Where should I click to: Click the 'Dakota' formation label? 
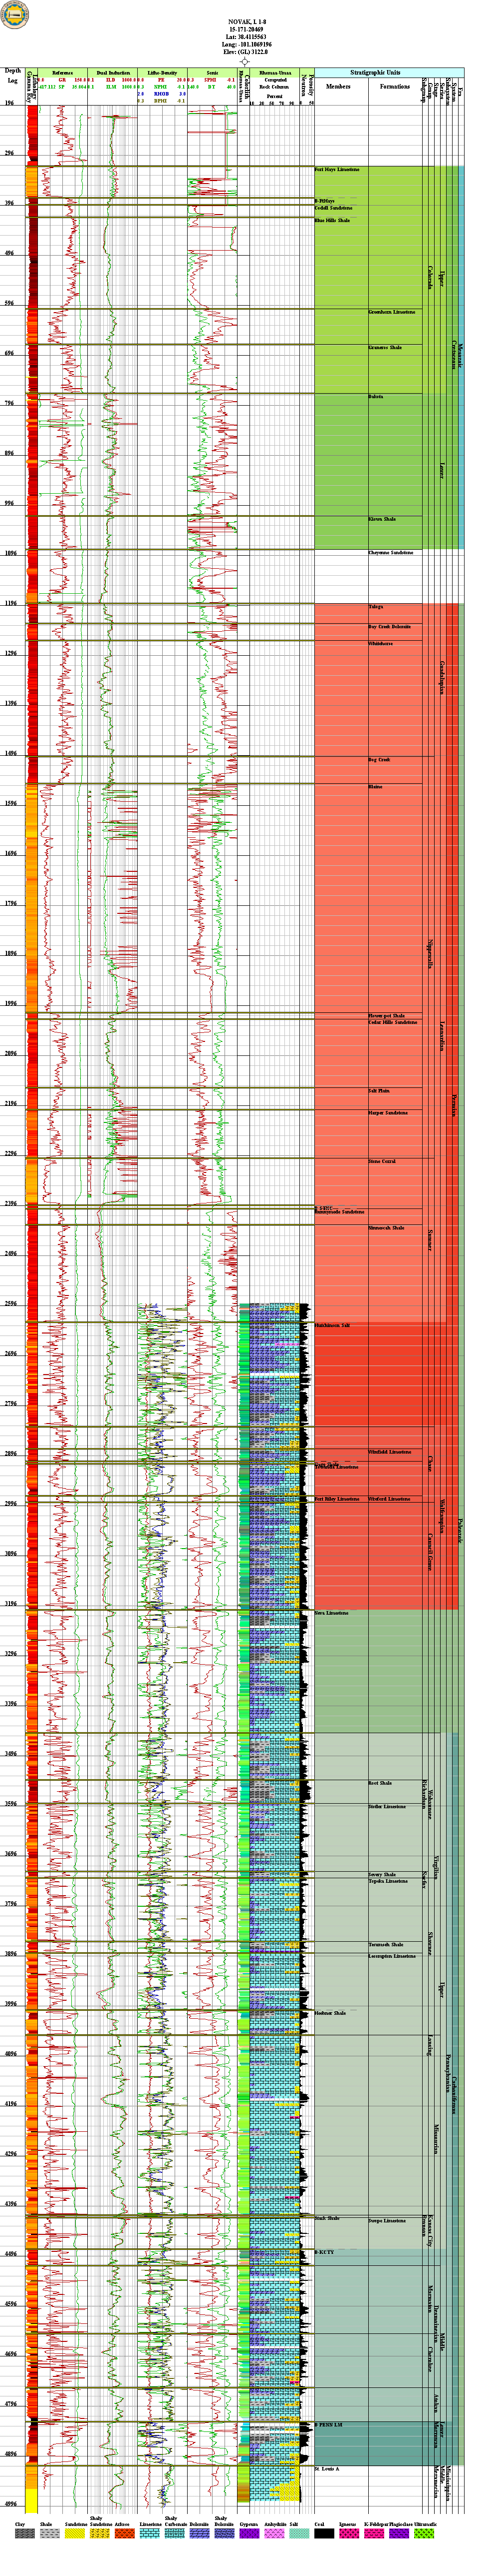coord(375,397)
